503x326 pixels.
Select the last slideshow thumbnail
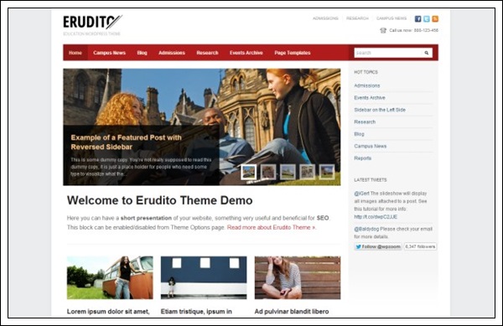pos(327,172)
